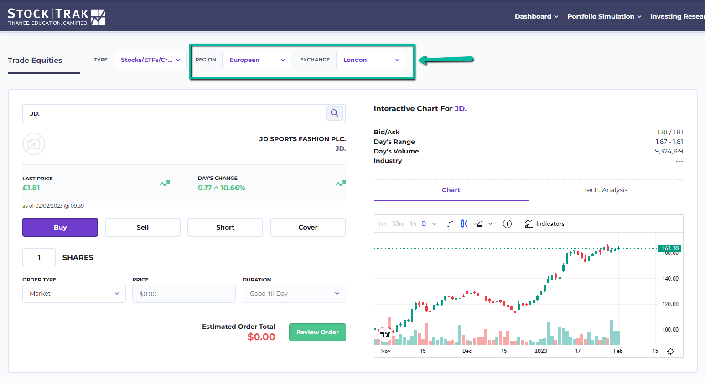Open chart Indicators

pos(544,224)
